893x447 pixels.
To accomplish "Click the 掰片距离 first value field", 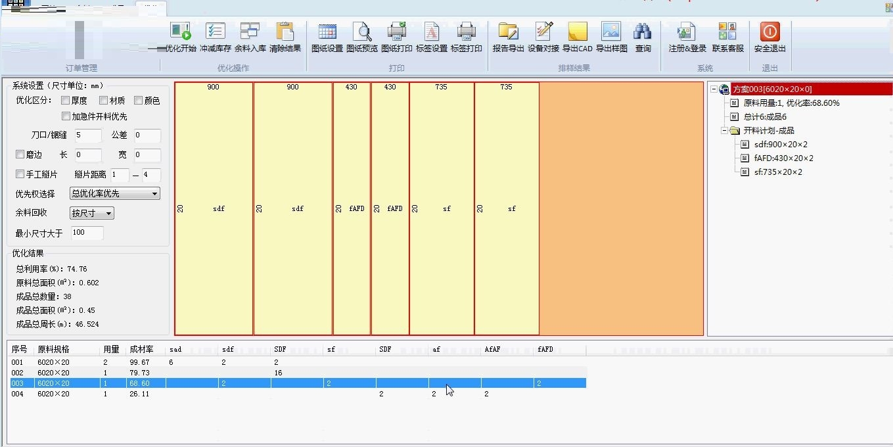I will coord(120,175).
